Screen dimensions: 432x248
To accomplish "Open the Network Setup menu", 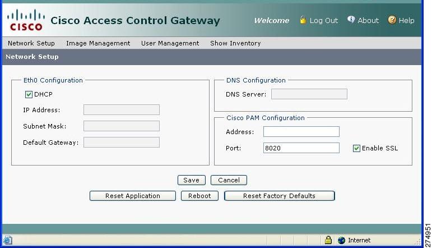I will pos(31,43).
